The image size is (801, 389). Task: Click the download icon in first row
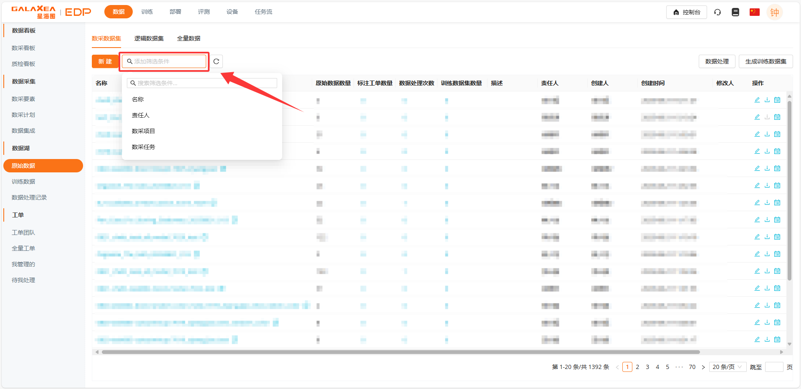click(x=767, y=100)
